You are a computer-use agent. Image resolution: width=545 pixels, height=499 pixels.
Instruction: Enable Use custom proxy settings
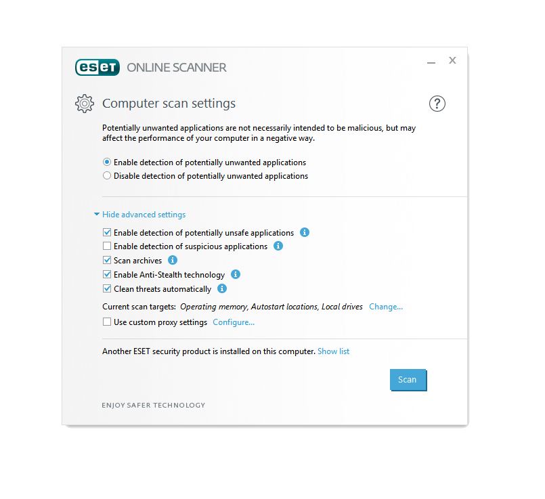107,322
